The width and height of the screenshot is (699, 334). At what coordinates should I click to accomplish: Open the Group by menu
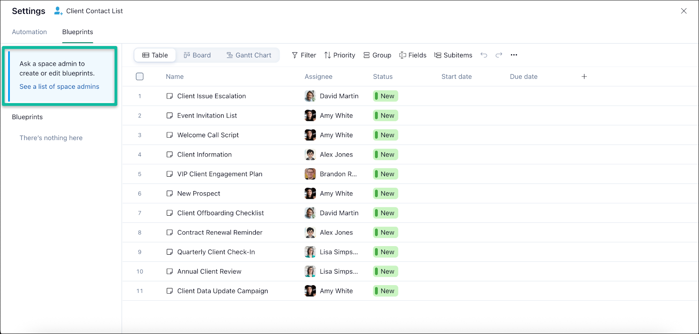coord(377,55)
